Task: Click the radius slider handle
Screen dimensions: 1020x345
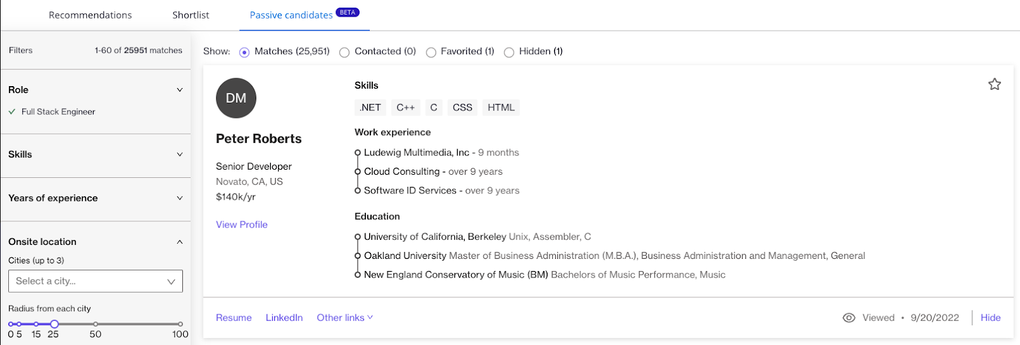Action: 54,324
